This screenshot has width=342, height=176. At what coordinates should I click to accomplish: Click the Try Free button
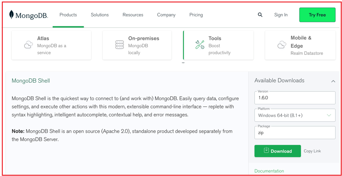(x=318, y=15)
